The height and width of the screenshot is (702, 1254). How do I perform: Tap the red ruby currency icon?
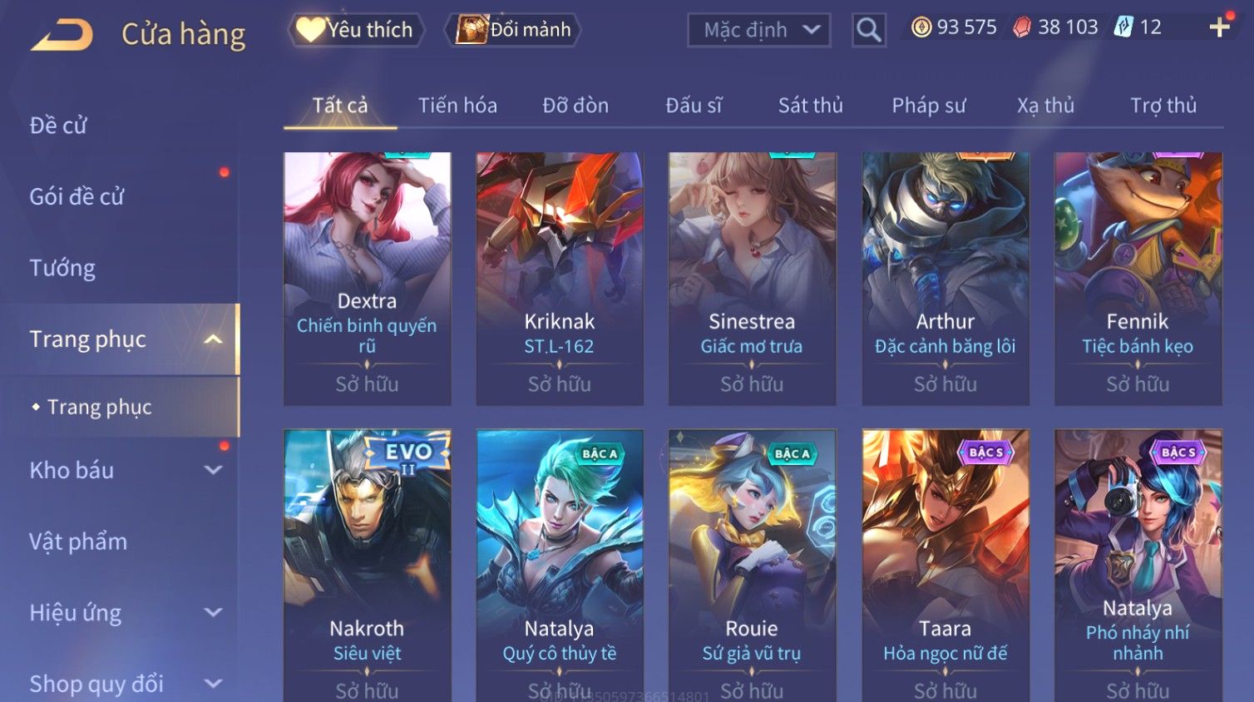(1022, 27)
